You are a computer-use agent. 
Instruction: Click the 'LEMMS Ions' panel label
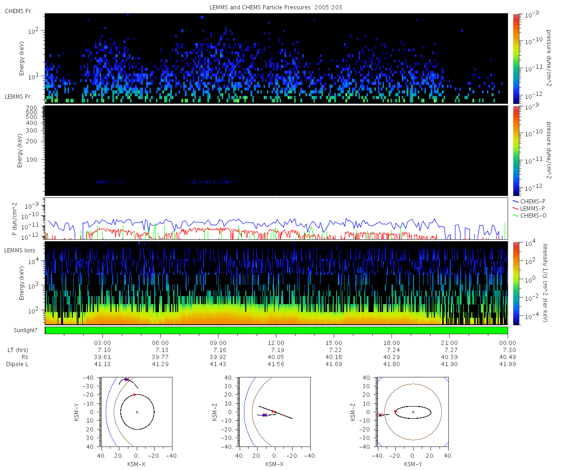coord(19,251)
